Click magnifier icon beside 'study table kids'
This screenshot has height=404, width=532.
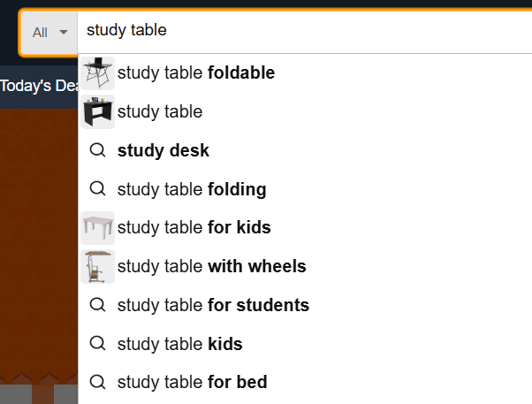tap(98, 344)
